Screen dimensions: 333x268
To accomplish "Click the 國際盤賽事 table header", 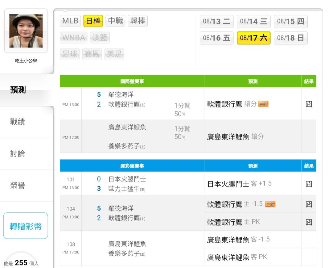I will [132, 81].
